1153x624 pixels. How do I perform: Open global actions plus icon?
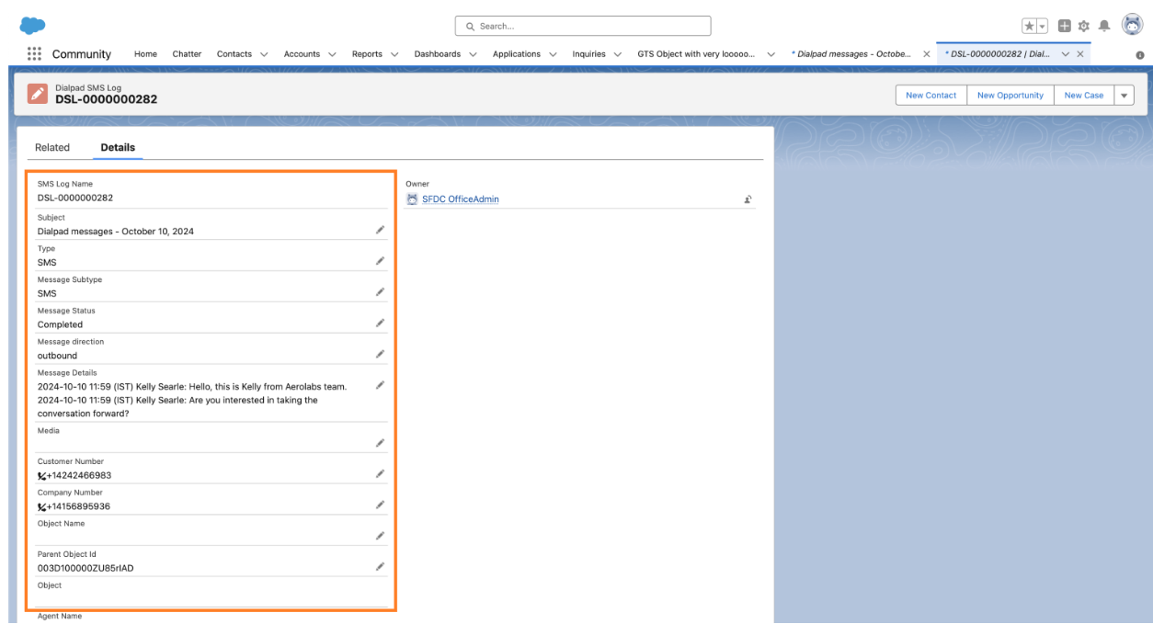click(x=1065, y=27)
